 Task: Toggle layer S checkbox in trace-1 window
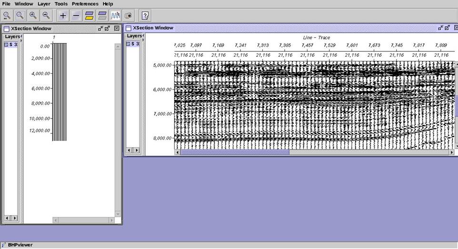click(x=6, y=44)
